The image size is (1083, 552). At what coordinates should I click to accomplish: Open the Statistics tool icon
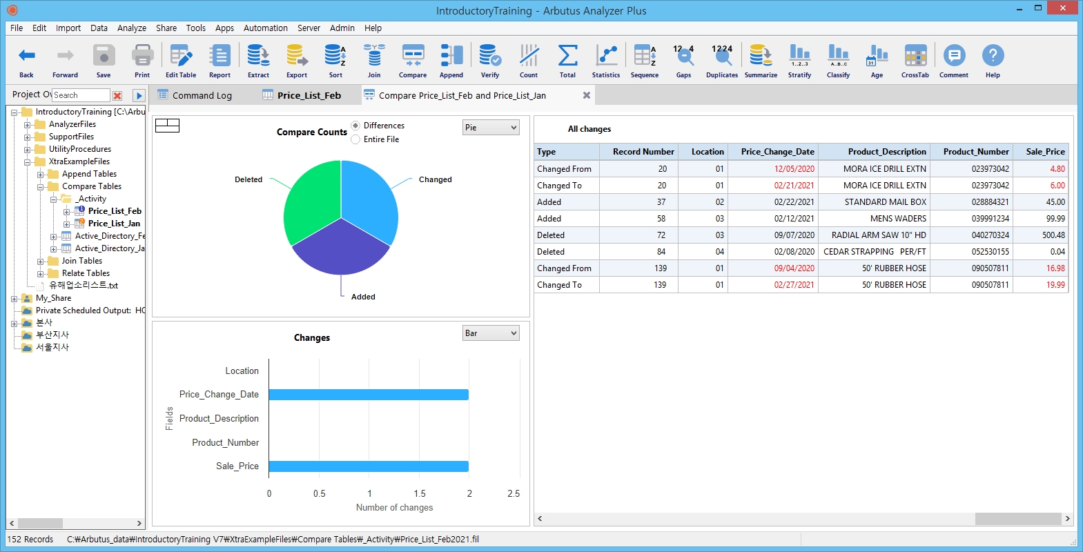pos(606,55)
